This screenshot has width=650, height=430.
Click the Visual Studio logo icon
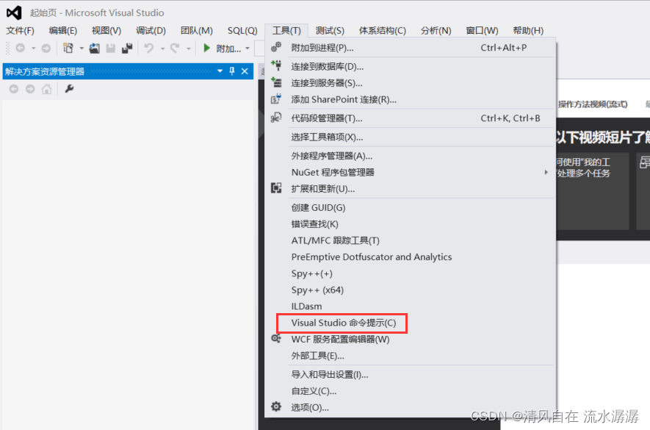point(14,13)
